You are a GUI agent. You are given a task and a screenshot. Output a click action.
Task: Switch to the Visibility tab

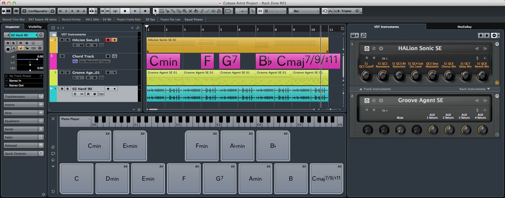pyautogui.click(x=35, y=27)
